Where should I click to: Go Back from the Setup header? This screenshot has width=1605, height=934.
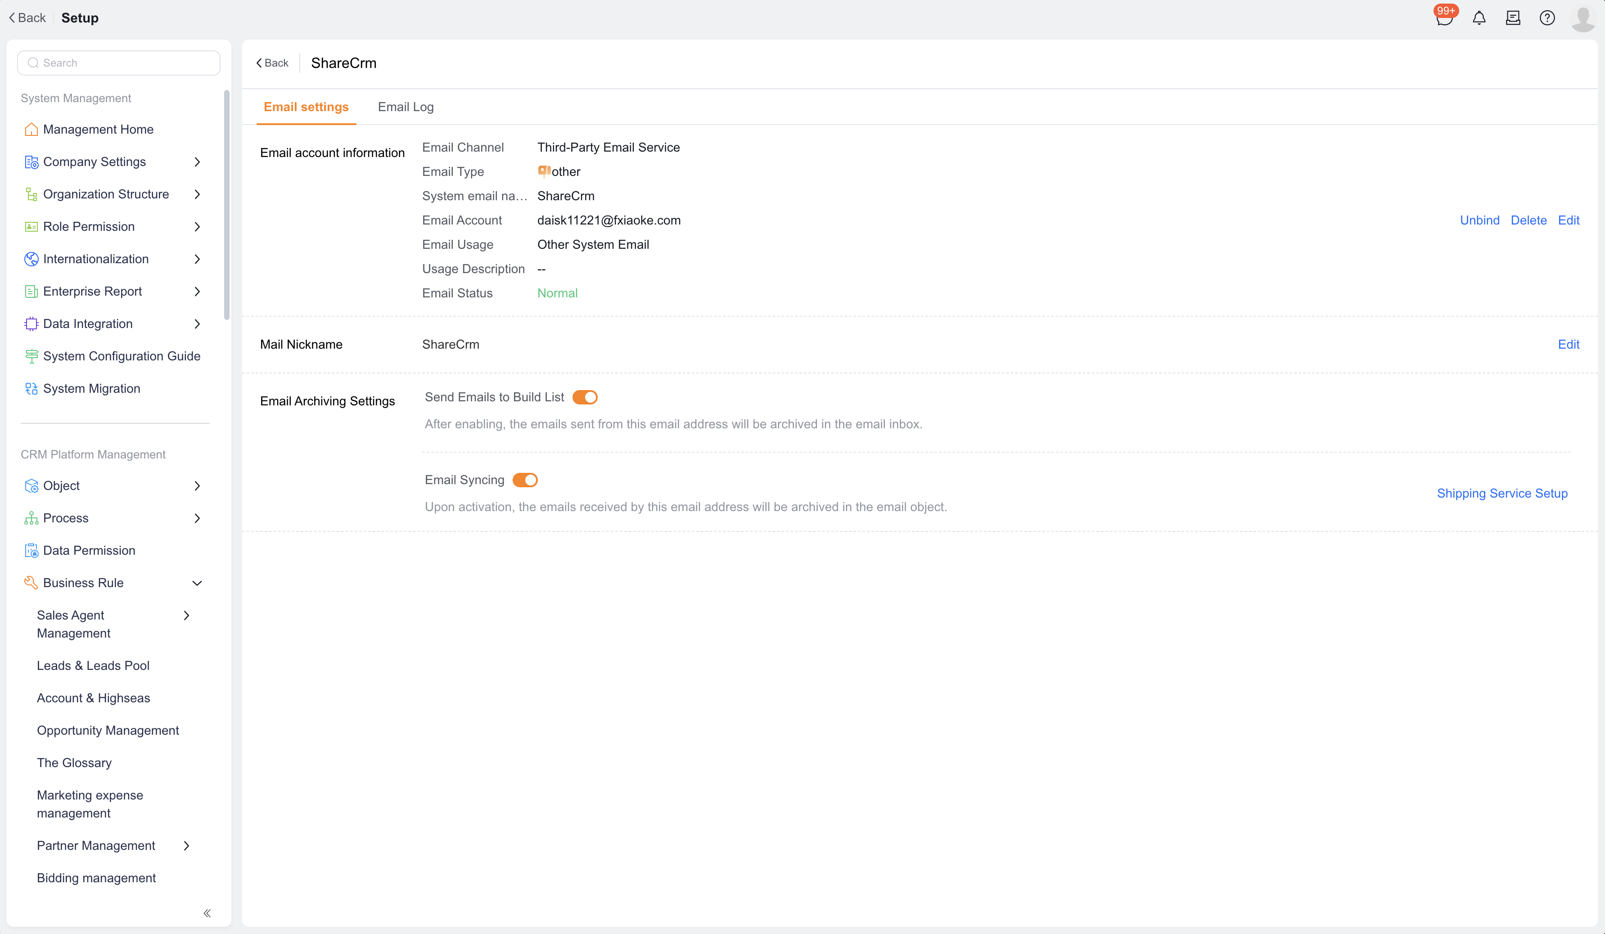click(x=27, y=18)
